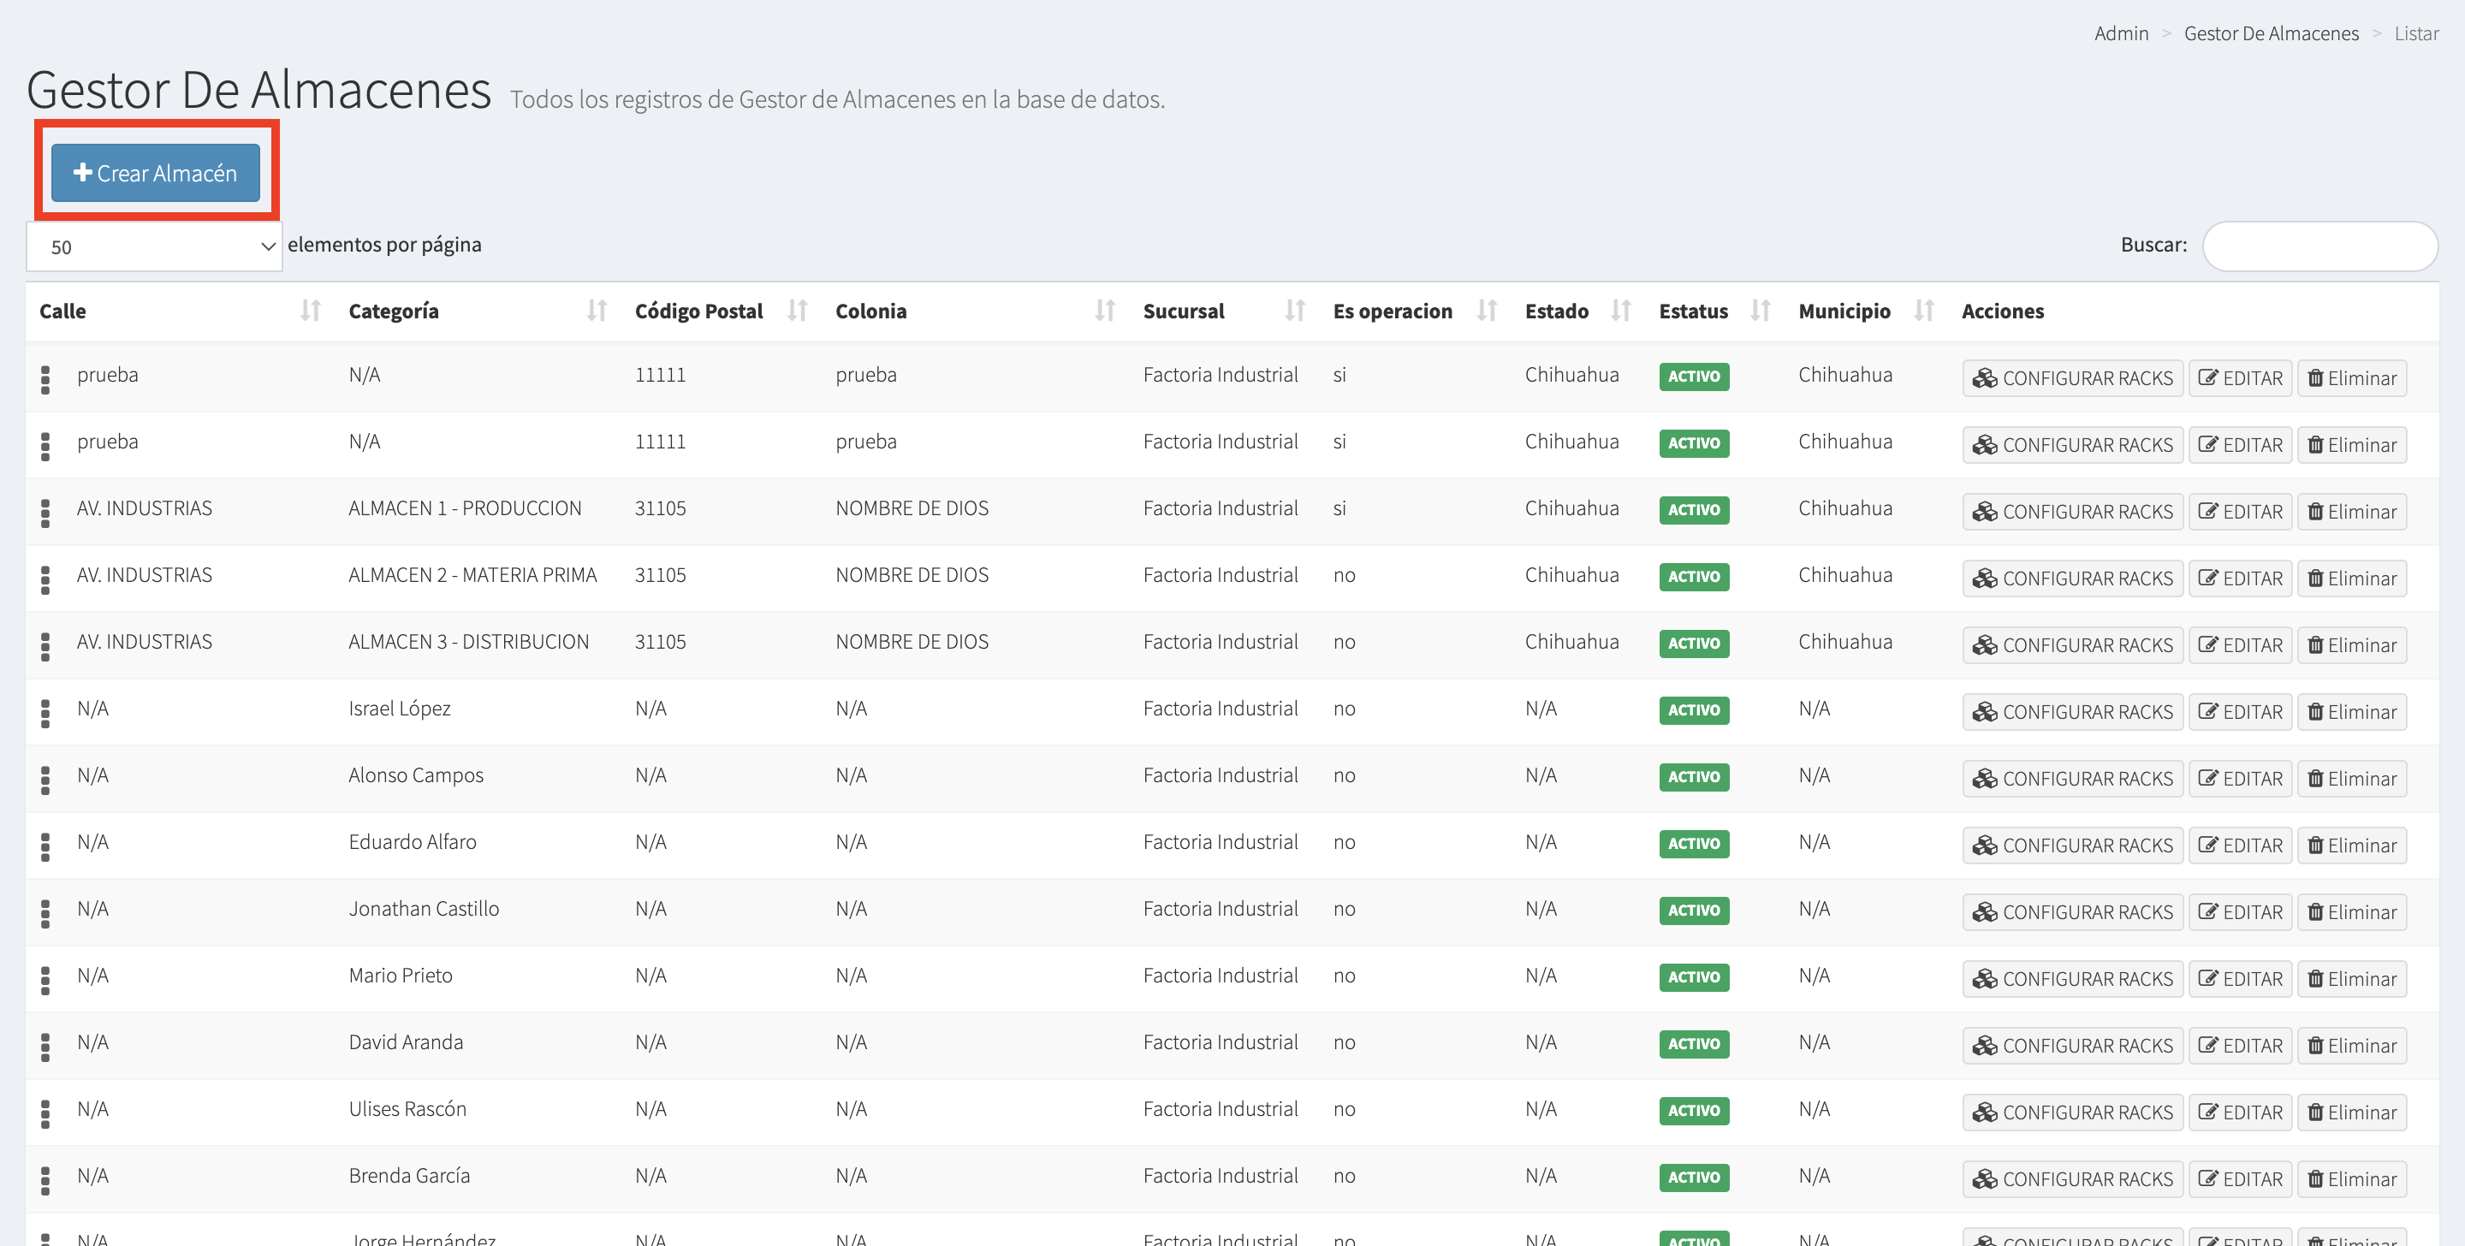The height and width of the screenshot is (1246, 2465).
Task: Open row menu dots for first prueba row
Action: click(x=45, y=379)
